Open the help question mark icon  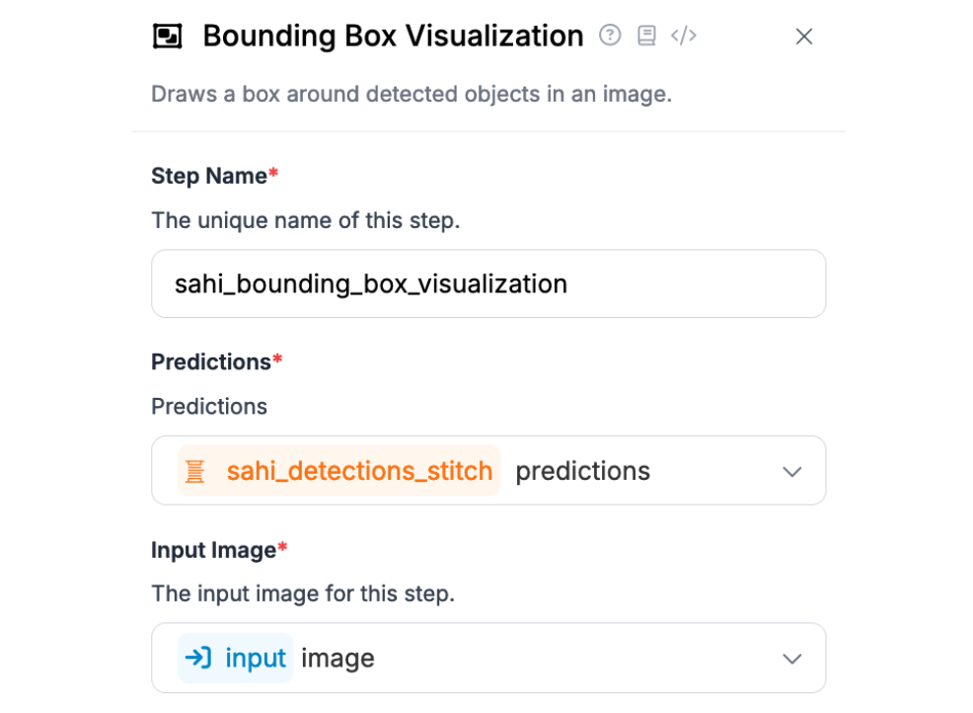point(610,36)
